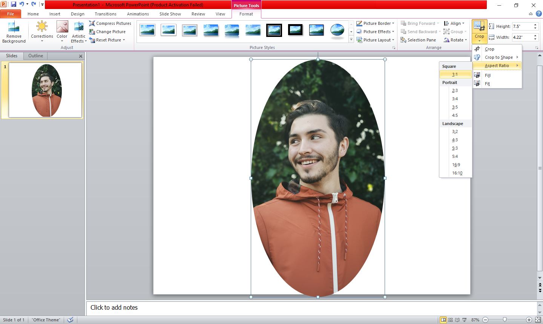
Task: Choose the 16:9 landscape aspect ratio
Action: click(x=456, y=165)
